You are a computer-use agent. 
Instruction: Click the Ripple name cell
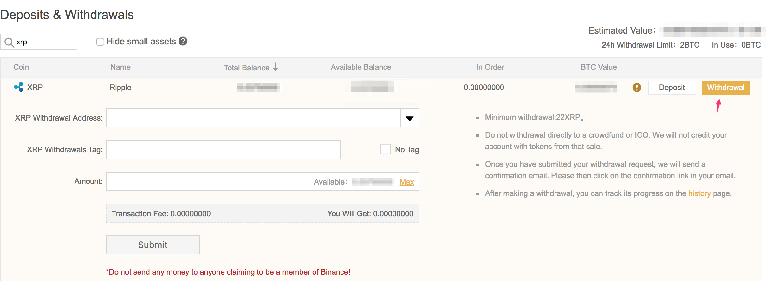[120, 88]
